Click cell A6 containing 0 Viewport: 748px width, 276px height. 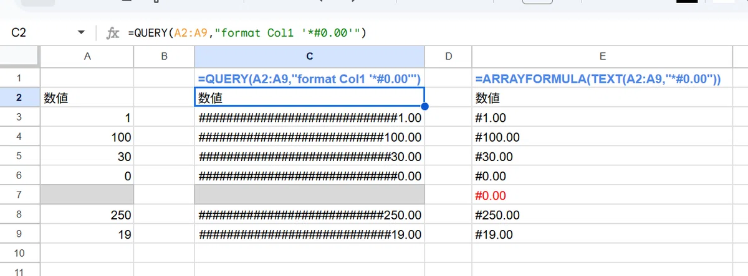pyautogui.click(x=87, y=176)
